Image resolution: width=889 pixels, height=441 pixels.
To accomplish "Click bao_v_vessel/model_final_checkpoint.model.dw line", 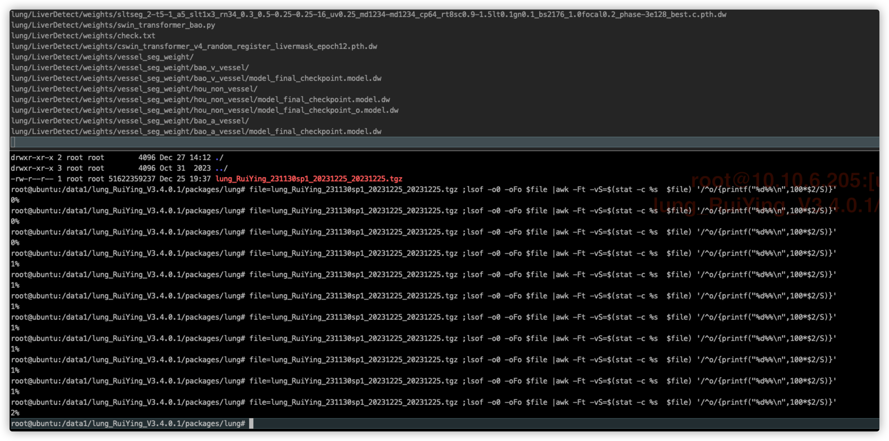I will click(x=196, y=79).
